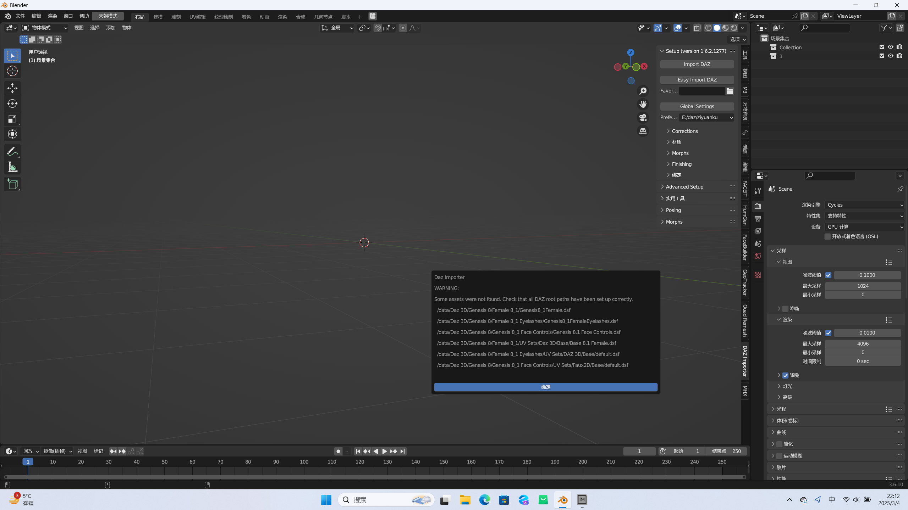This screenshot has width=908, height=510.
Task: Select the Move tool
Action: (12, 88)
